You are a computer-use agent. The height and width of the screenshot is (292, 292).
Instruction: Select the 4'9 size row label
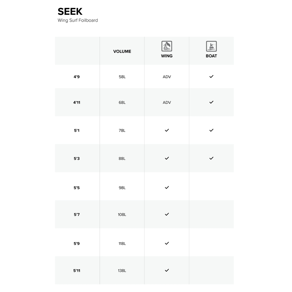(76, 77)
